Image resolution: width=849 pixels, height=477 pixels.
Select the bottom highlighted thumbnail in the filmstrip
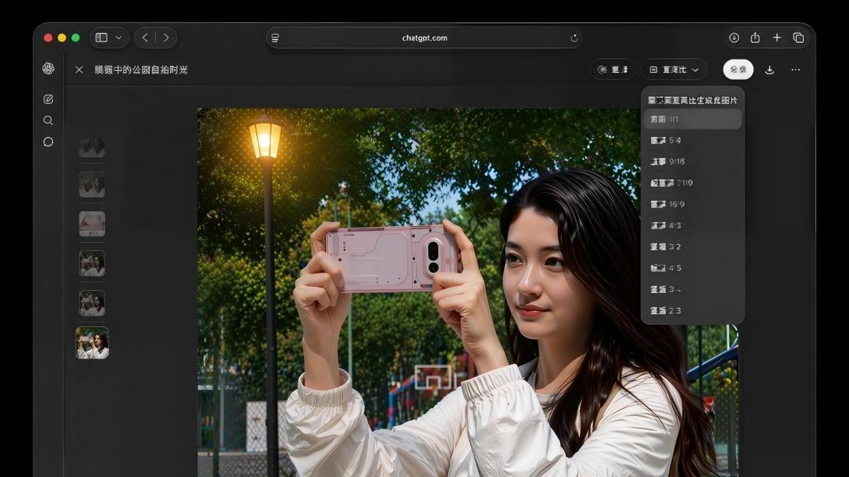pyautogui.click(x=92, y=343)
